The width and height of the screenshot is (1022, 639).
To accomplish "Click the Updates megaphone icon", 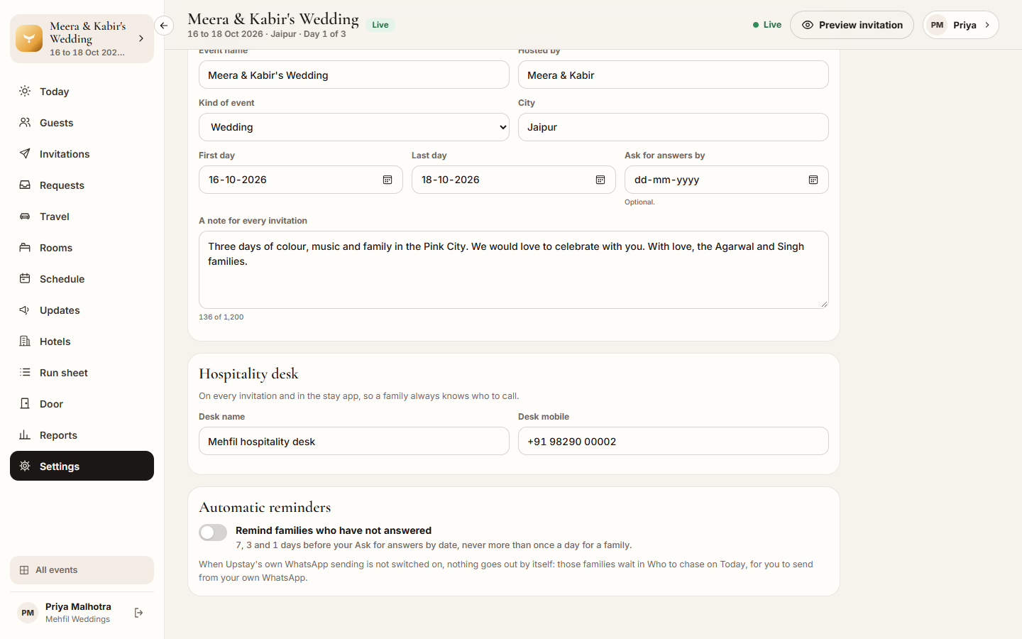I will 25,310.
